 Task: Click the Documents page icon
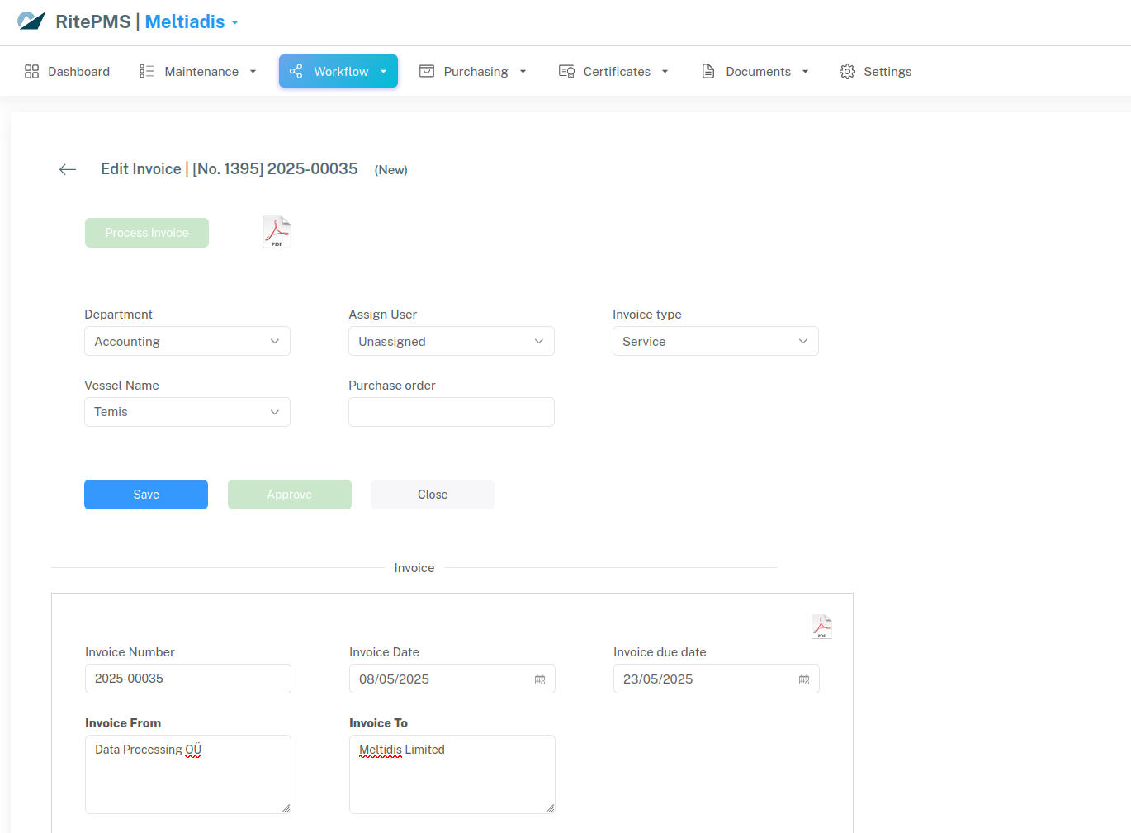707,71
